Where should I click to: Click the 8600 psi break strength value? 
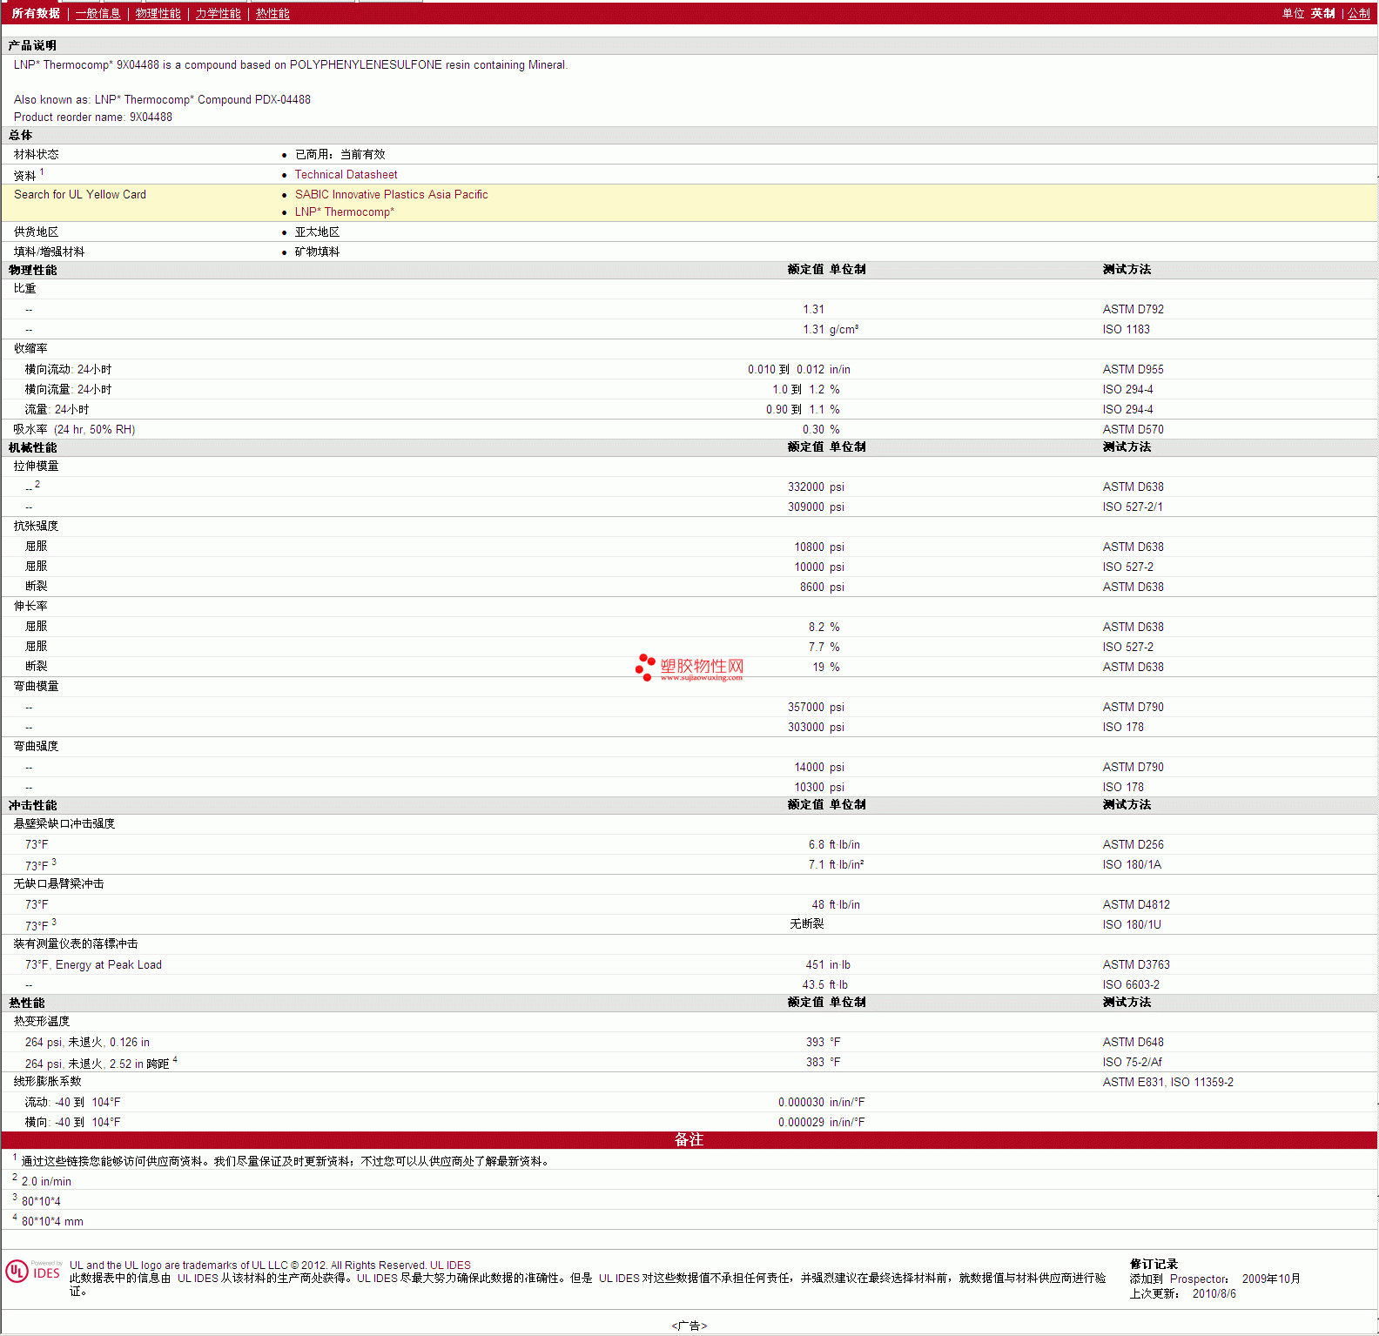point(822,587)
